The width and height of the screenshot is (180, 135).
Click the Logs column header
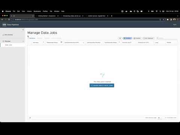pyautogui.click(x=157, y=42)
